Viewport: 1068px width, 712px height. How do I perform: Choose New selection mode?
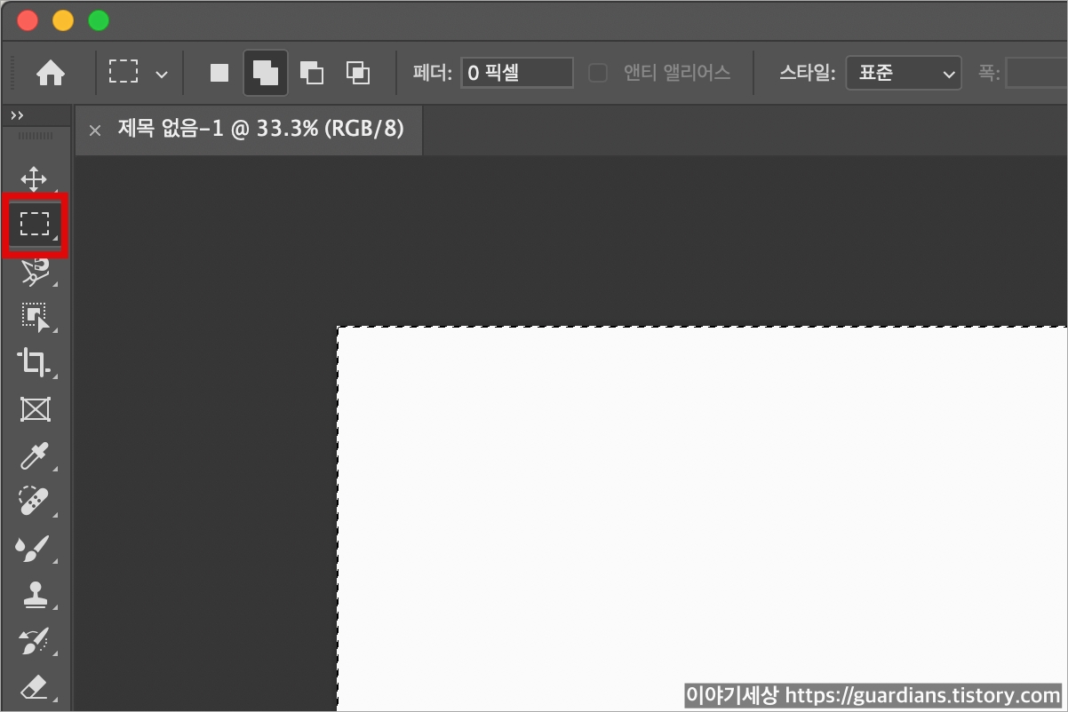(219, 73)
